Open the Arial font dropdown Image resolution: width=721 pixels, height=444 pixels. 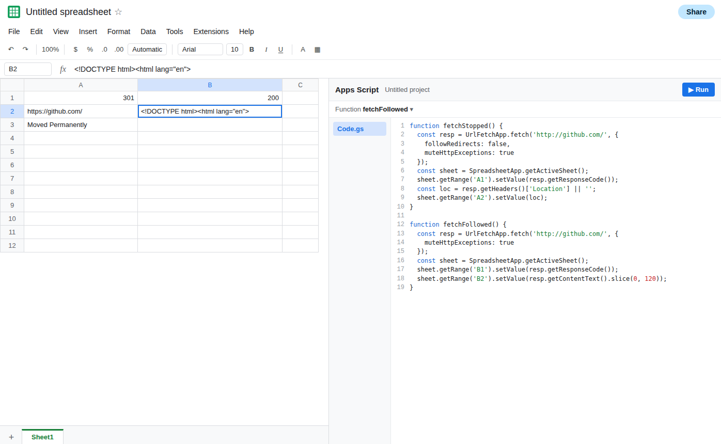tap(200, 50)
